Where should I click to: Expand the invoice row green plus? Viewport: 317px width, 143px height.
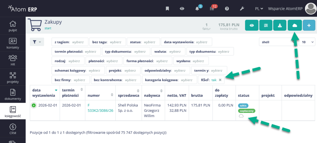point(33,106)
